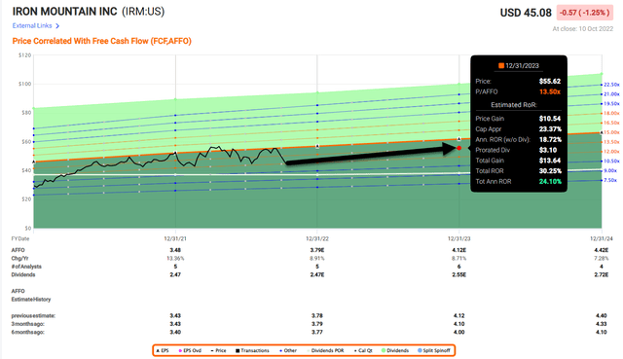Click the -0.57 (-1.25%) price change badge
The image size is (623, 359).
584,13
